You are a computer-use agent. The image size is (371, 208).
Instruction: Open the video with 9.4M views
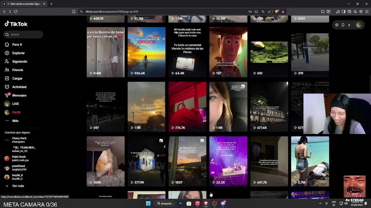106,52
